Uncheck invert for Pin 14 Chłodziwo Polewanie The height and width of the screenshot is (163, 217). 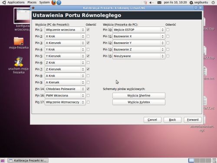(88, 89)
